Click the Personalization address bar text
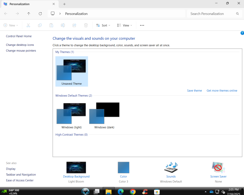The width and height of the screenshot is (244, 195). pos(76,14)
